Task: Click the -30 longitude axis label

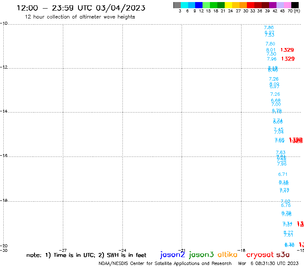Action: (4, 250)
